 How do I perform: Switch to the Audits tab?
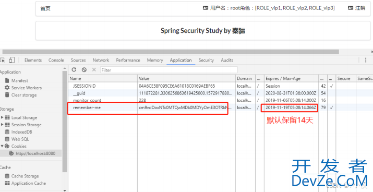(x=227, y=60)
